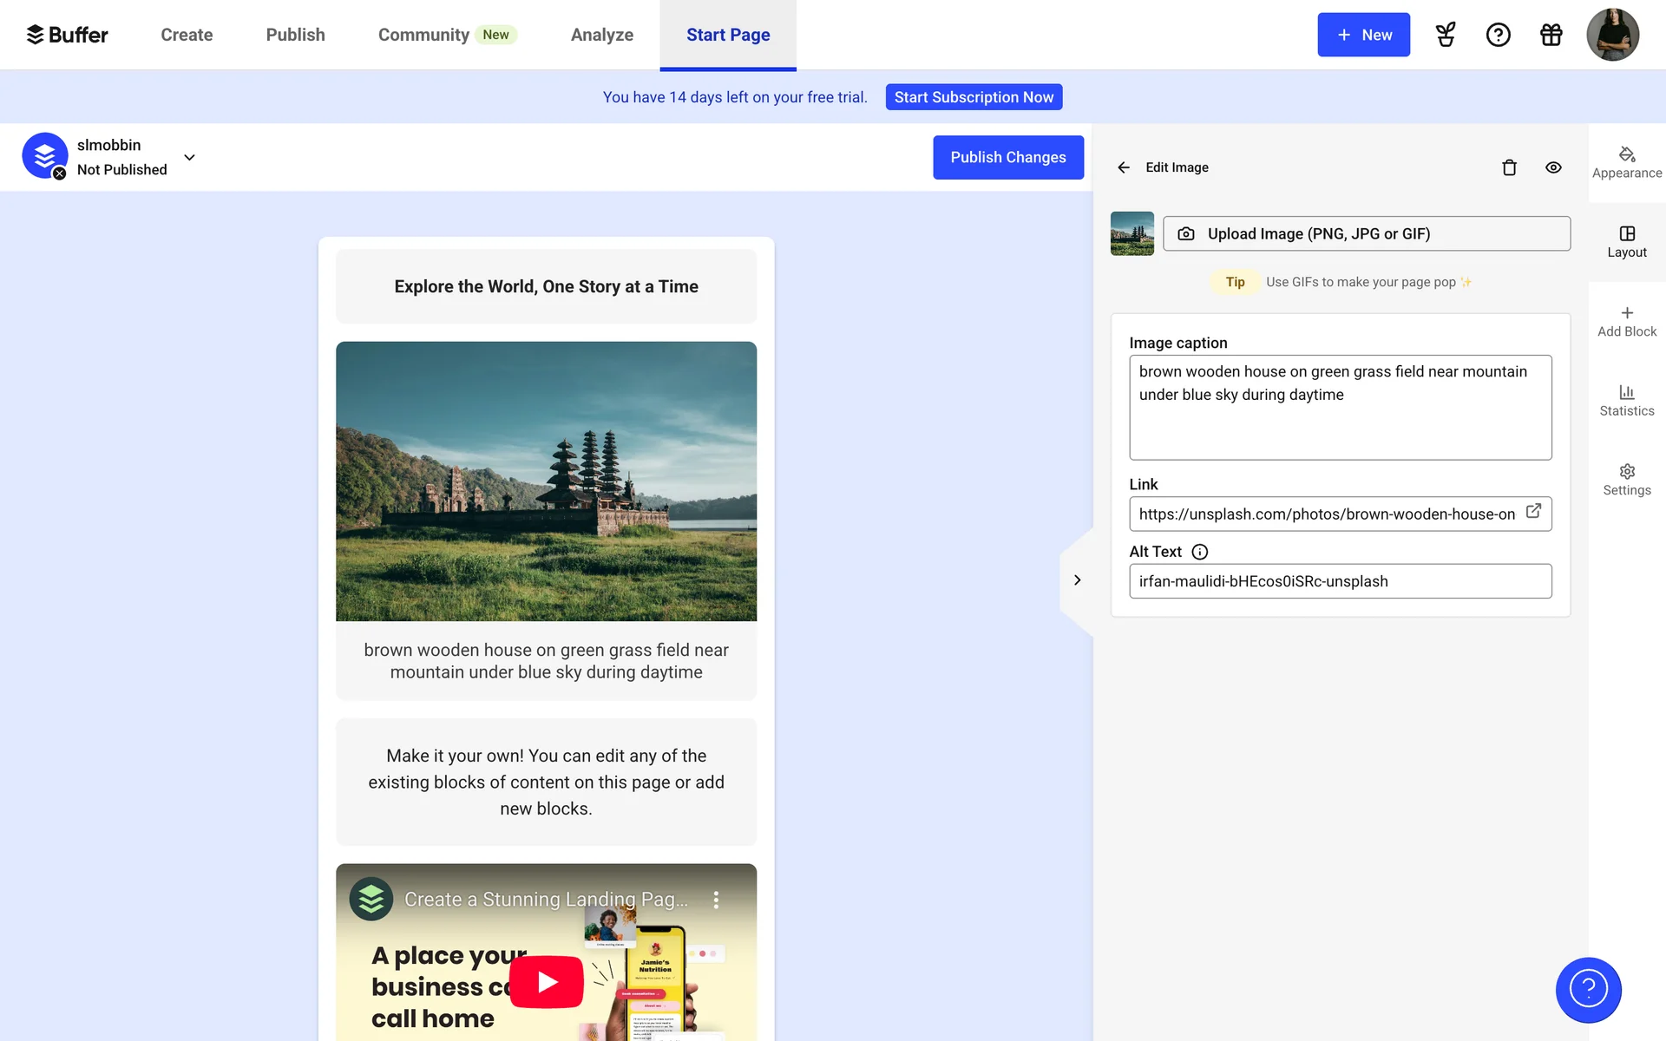This screenshot has width=1666, height=1041.
Task: Click Publish Changes button
Action: 1007,157
